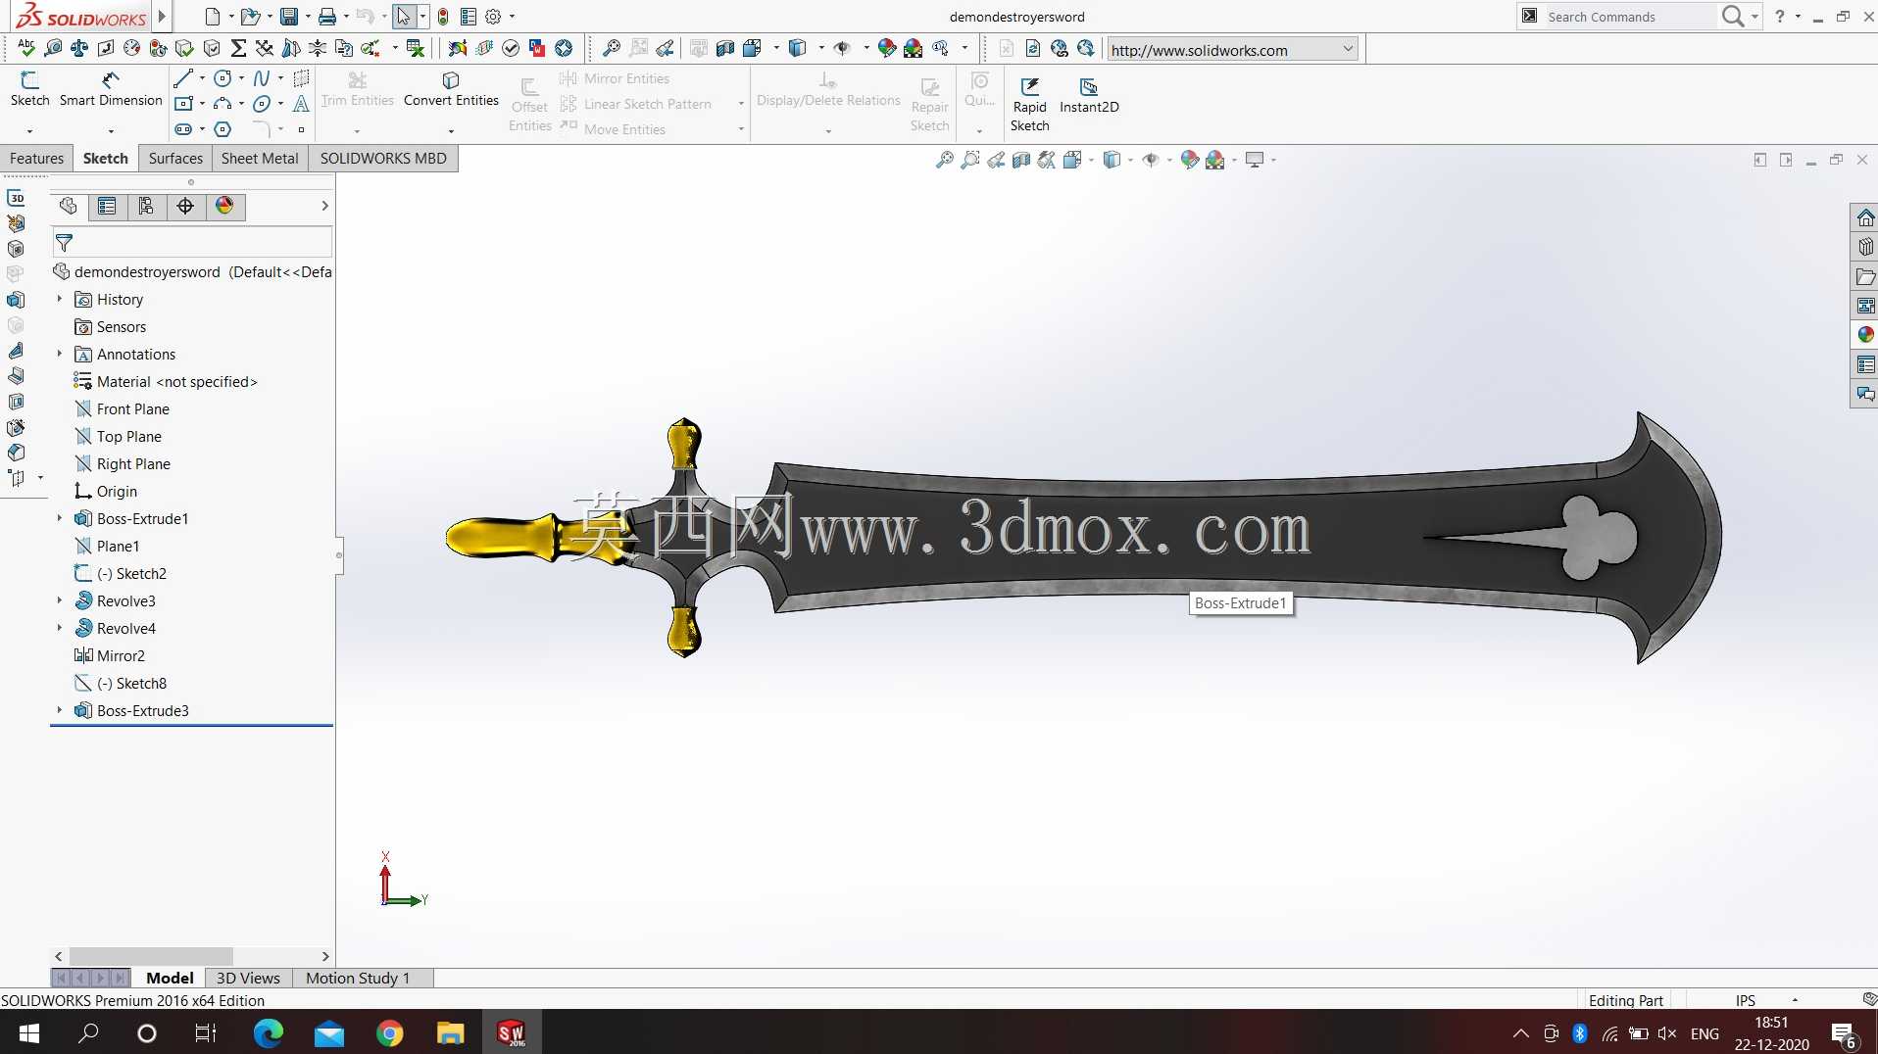Switch to the Surfaces tab
1878x1054 pixels.
175,159
